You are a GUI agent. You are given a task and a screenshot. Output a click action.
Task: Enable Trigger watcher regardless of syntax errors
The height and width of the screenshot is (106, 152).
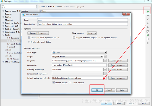tap(74, 38)
